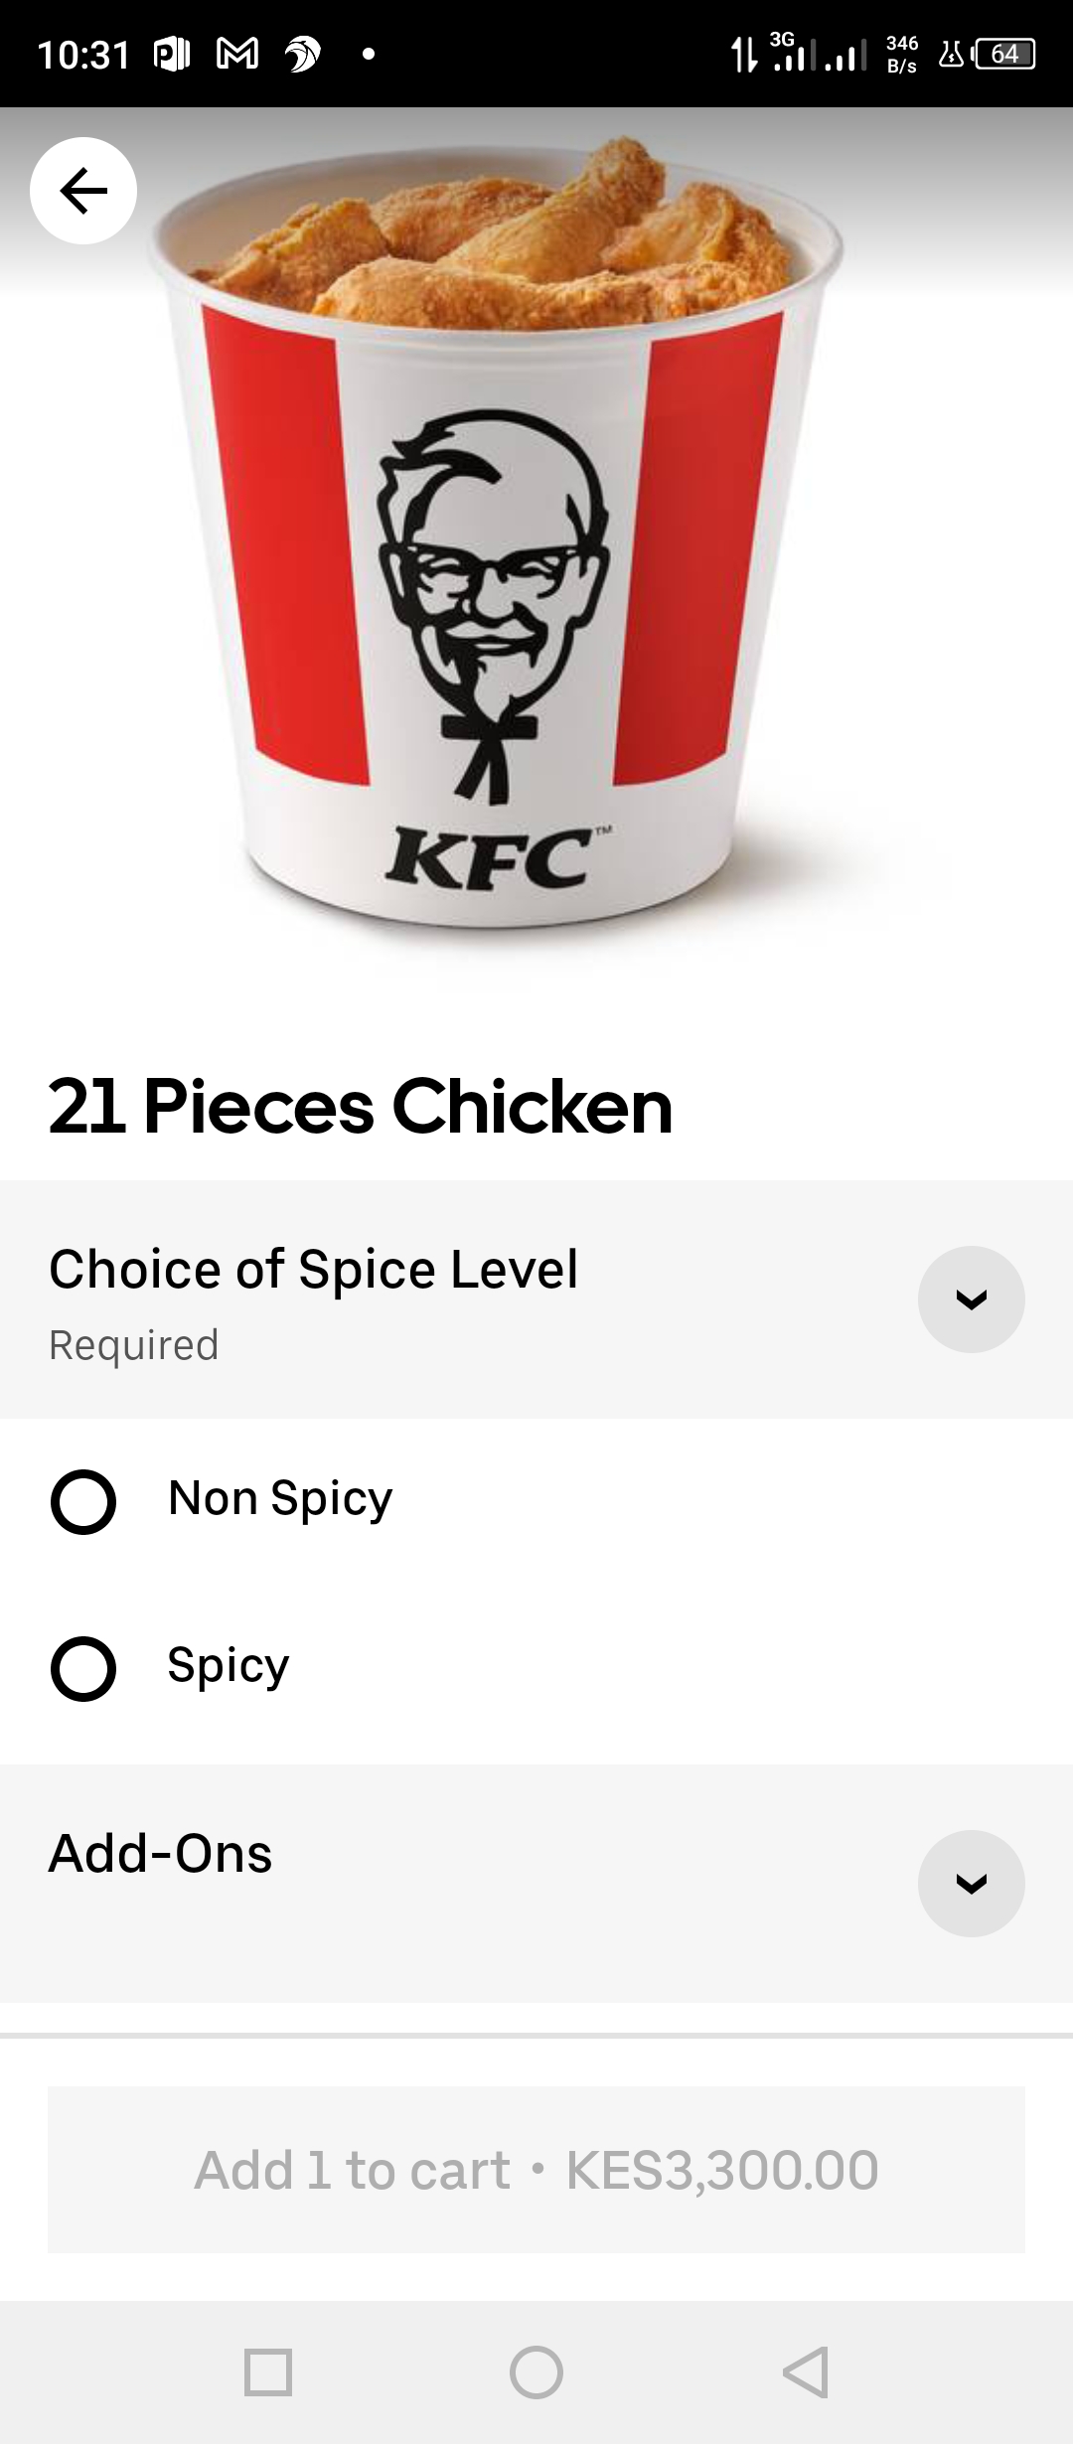This screenshot has height=2444, width=1073.
Task: Collapse the Choice of Spice Level section
Action: coord(971,1298)
